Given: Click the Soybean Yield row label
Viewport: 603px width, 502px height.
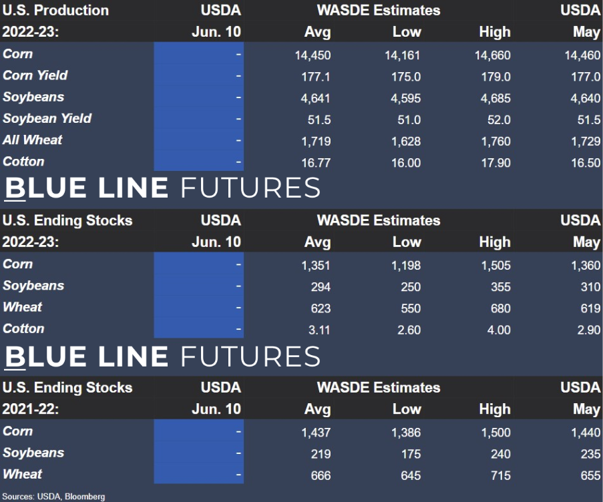Looking at the screenshot, I should point(47,118).
